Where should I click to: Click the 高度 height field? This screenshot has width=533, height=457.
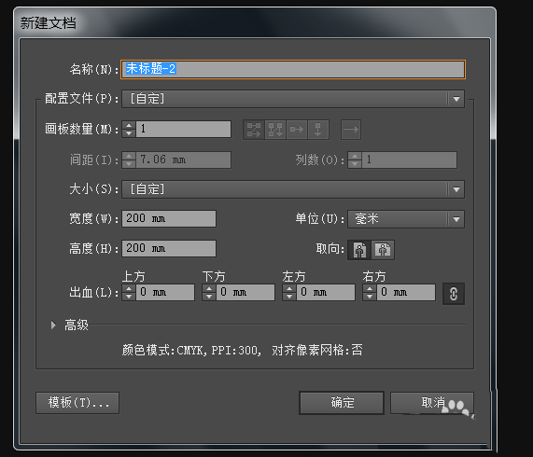point(169,248)
